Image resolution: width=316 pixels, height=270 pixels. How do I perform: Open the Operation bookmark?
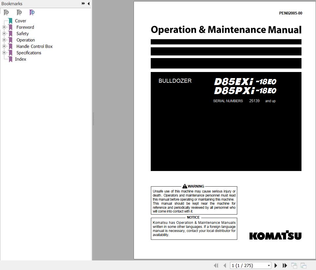point(26,40)
